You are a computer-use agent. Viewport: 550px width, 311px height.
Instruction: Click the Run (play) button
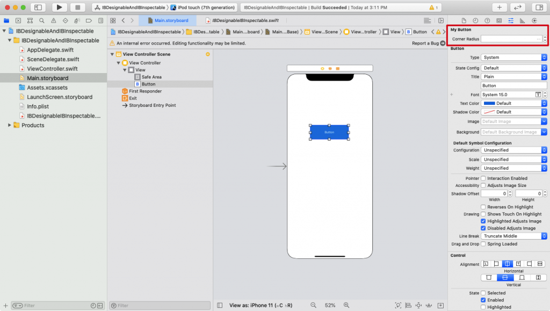pos(59,8)
